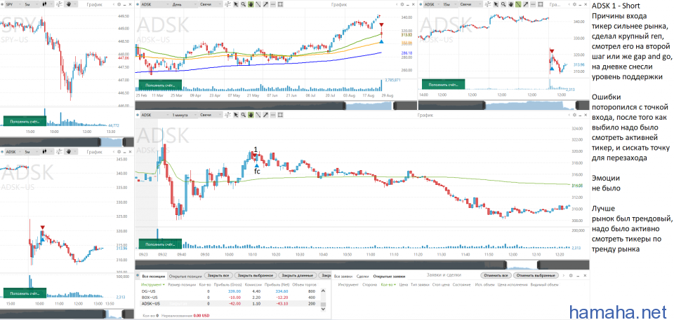The height and width of the screenshot is (320, 674).
Task: Select the hand pan tool in the ADSK daily chart
Action: click(x=251, y=4)
